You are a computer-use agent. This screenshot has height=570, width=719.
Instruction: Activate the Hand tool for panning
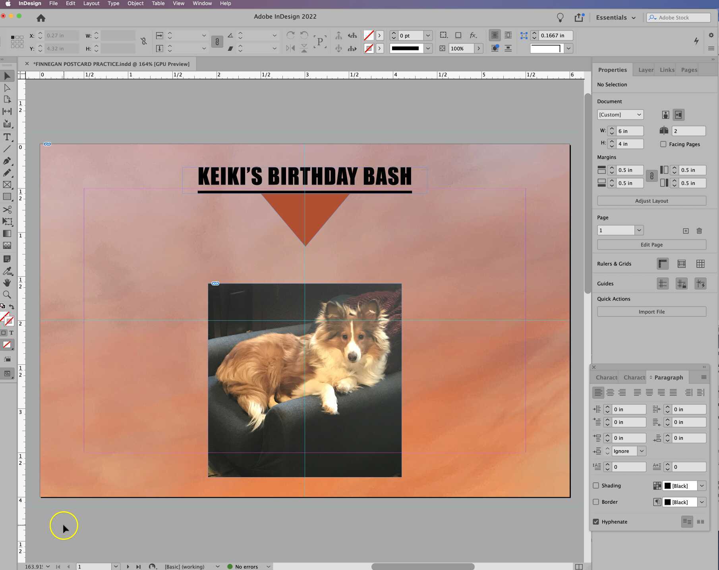[x=7, y=283]
